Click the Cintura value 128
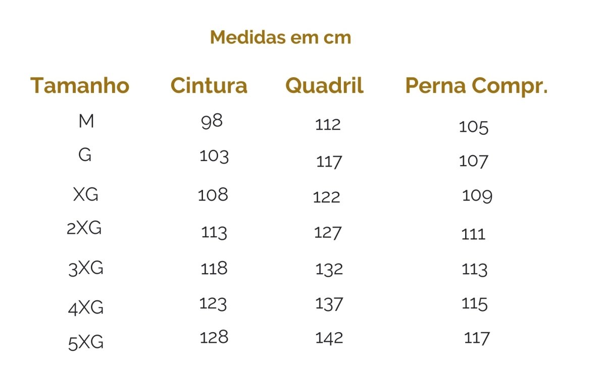Screen dimensions: 606x370 coord(214,337)
